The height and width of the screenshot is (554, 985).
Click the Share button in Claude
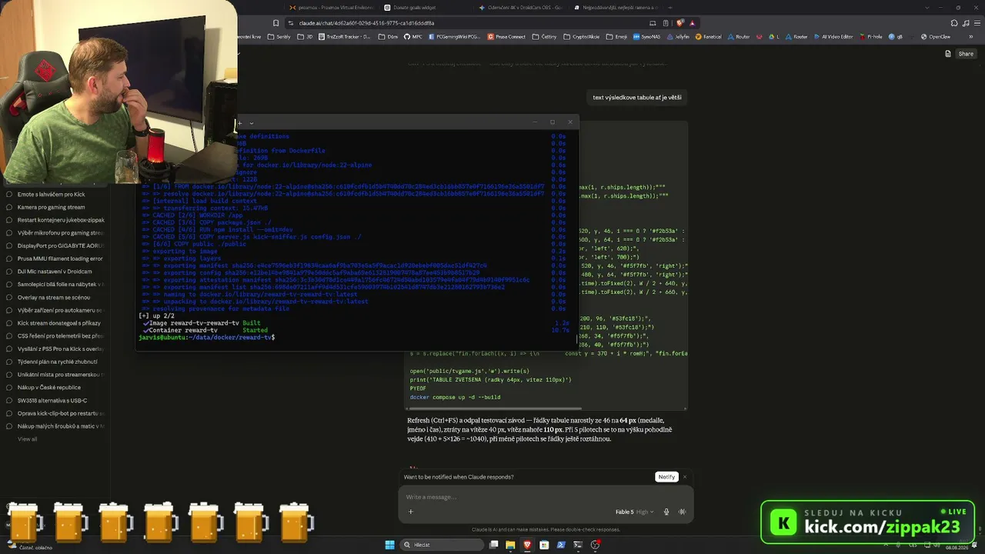pos(966,54)
